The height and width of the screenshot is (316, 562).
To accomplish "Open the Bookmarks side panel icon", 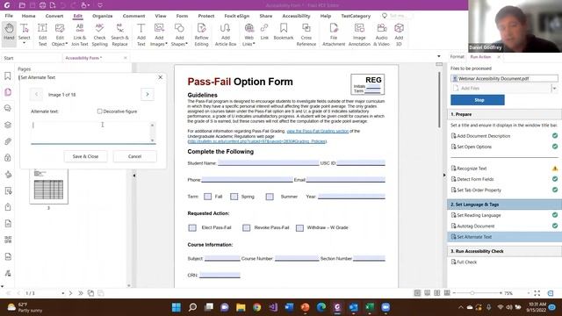I will pyautogui.click(x=8, y=76).
